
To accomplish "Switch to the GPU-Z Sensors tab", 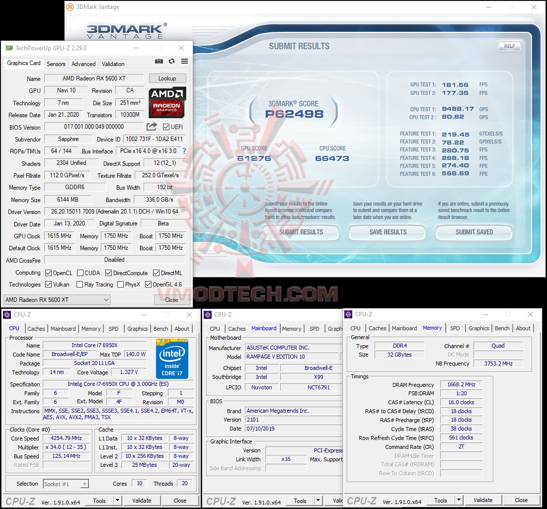I will [56, 64].
